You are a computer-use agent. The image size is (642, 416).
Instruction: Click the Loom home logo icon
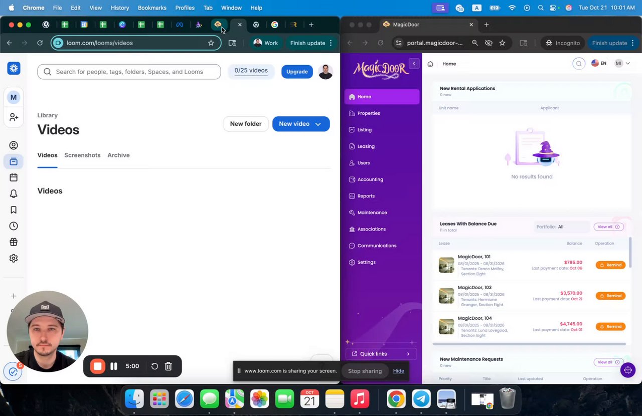(14, 69)
